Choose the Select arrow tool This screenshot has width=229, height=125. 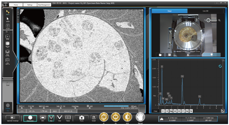coord(8,19)
